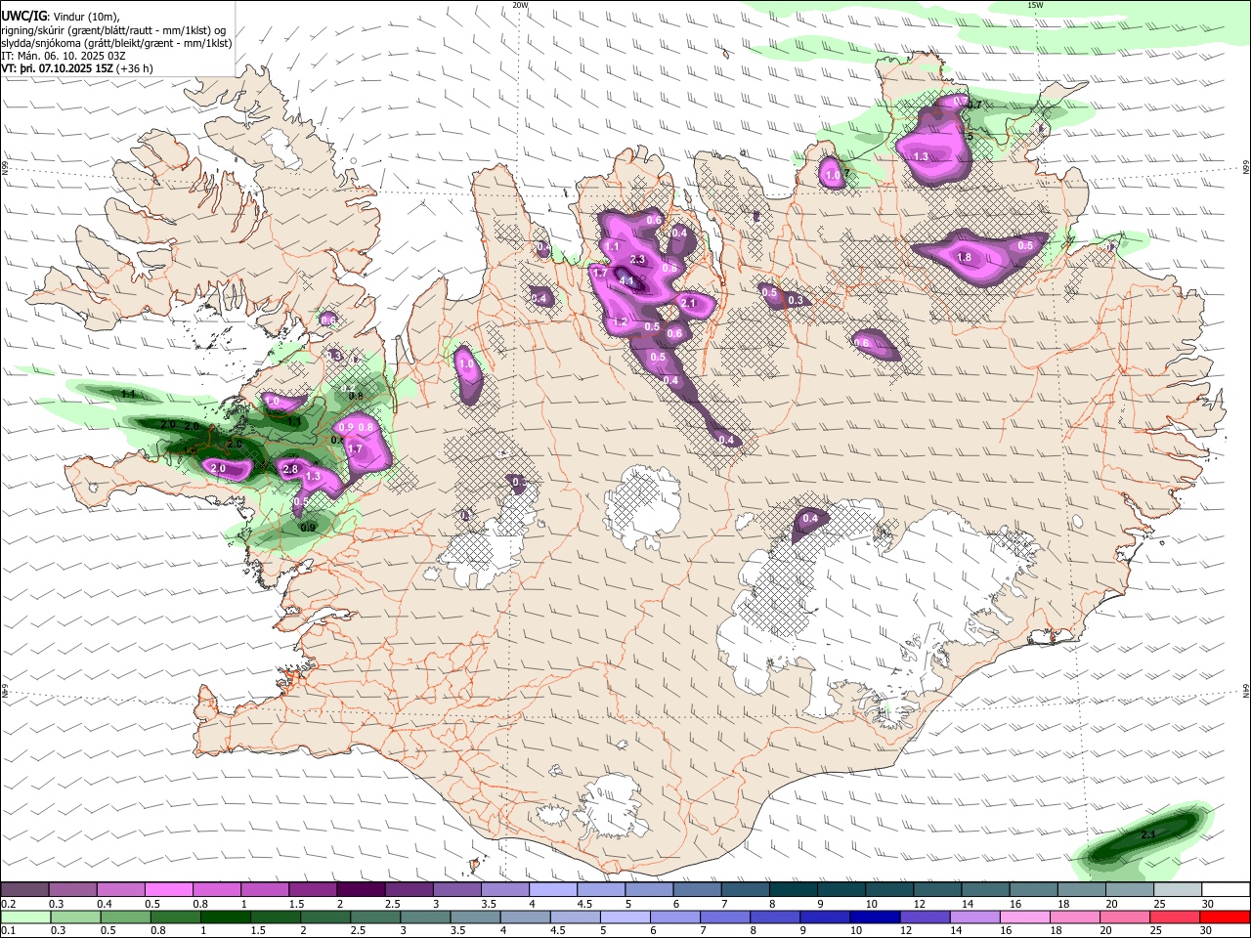The height and width of the screenshot is (938, 1251).
Task: Pick the violet rain-scale swatch between 12 and 14
Action: click(926, 917)
